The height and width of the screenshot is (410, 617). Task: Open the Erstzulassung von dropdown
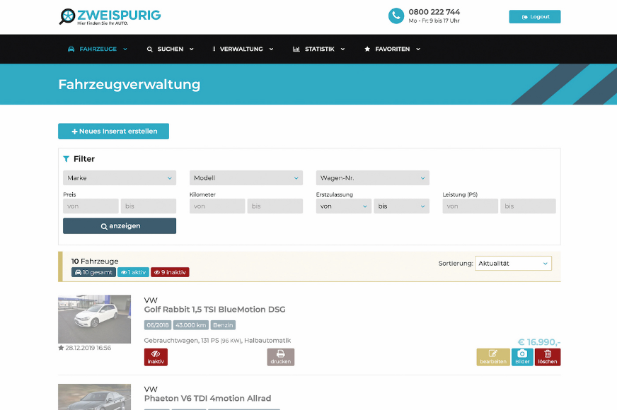pos(344,206)
